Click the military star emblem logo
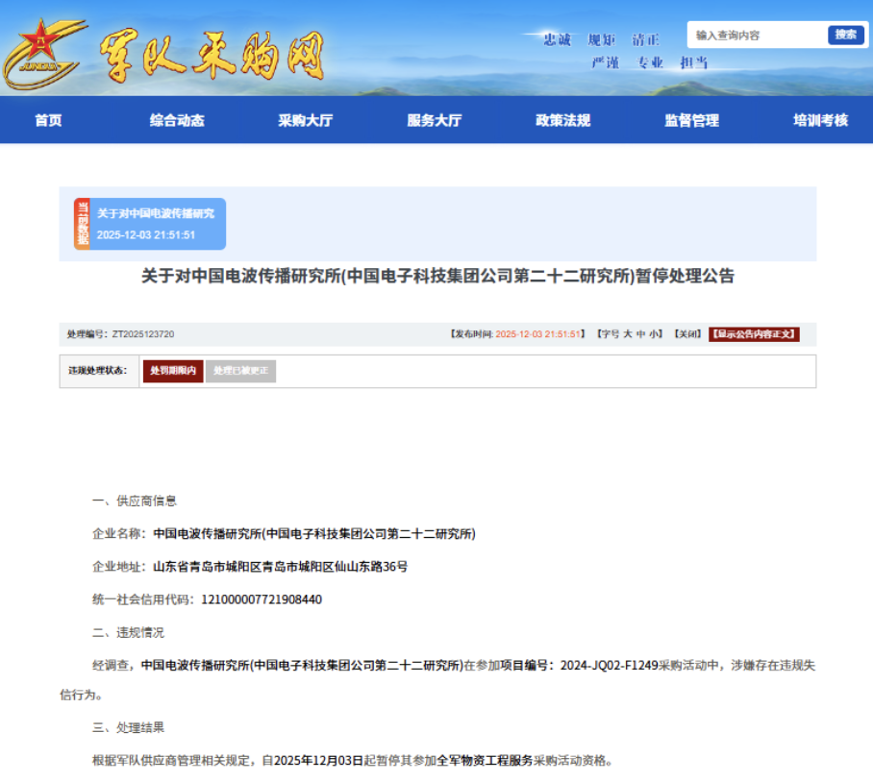Screen dimensions: 873x782 pos(43,53)
